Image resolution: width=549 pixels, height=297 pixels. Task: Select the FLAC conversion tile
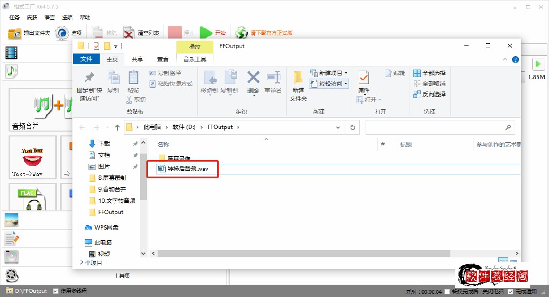[x=33, y=197]
